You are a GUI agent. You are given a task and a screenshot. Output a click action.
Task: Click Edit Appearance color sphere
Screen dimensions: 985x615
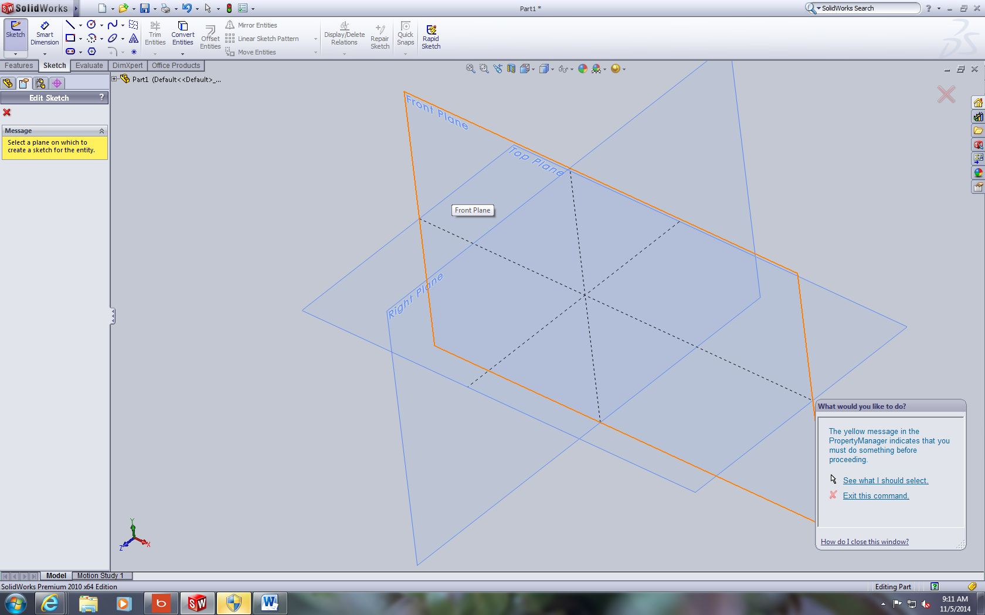point(582,69)
